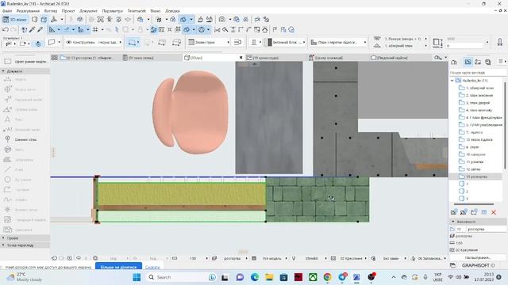
Task: Switch to the розгортка floor plan tab
Action: click(x=87, y=58)
